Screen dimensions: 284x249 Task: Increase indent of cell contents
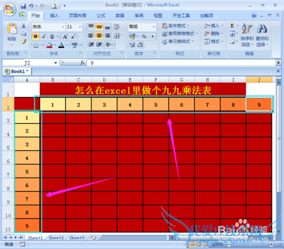point(99,45)
